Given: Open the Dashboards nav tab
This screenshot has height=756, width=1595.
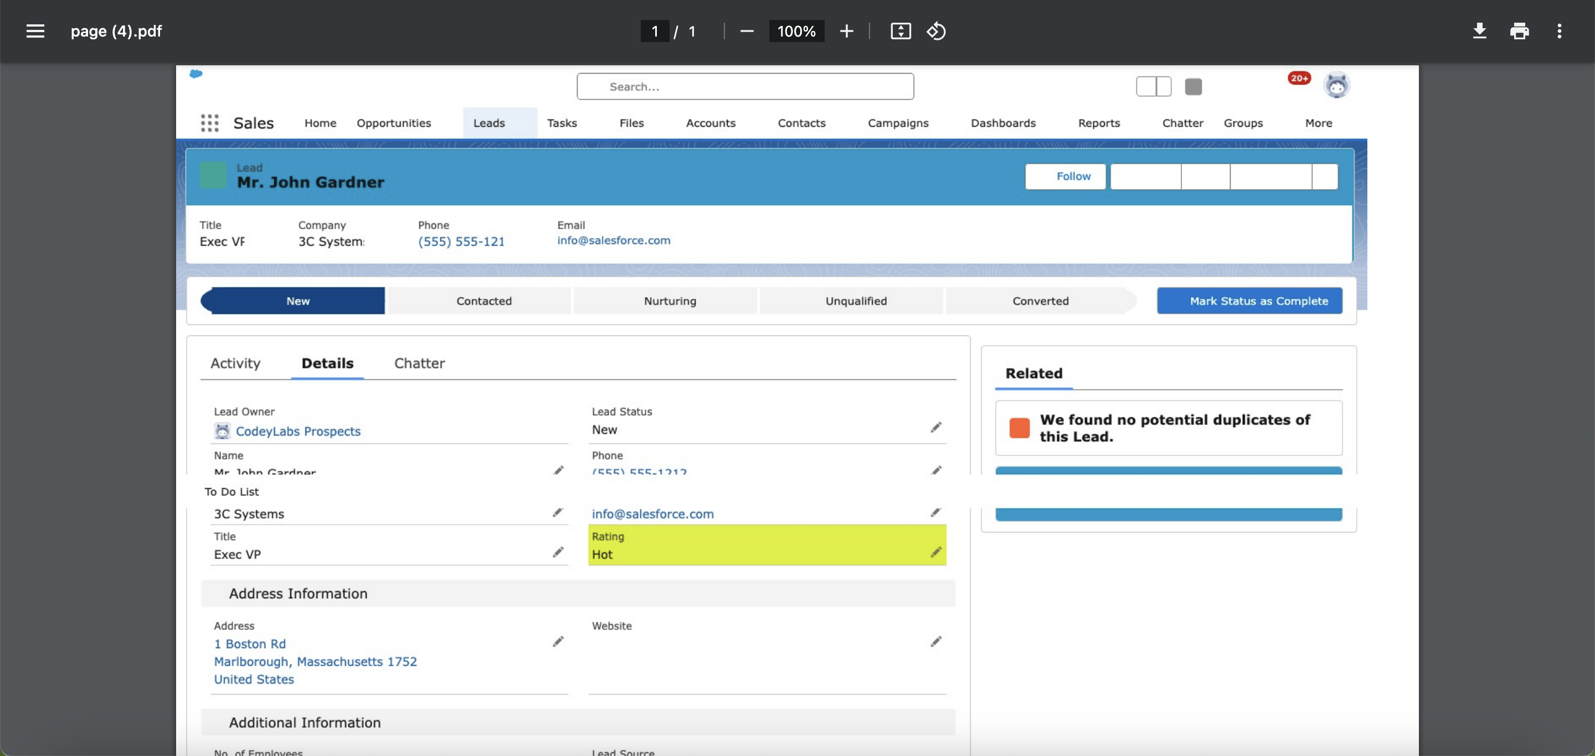Looking at the screenshot, I should coord(1003,122).
